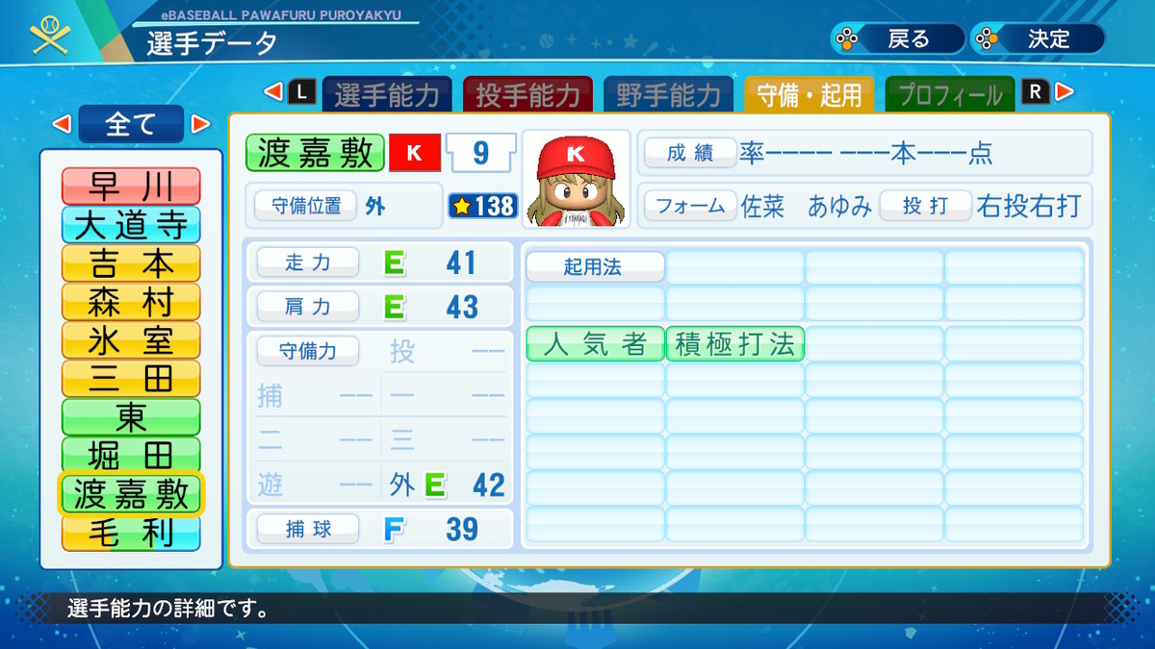Click the 走力 stat label
Screen dimensions: 1155x649
coord(307,262)
